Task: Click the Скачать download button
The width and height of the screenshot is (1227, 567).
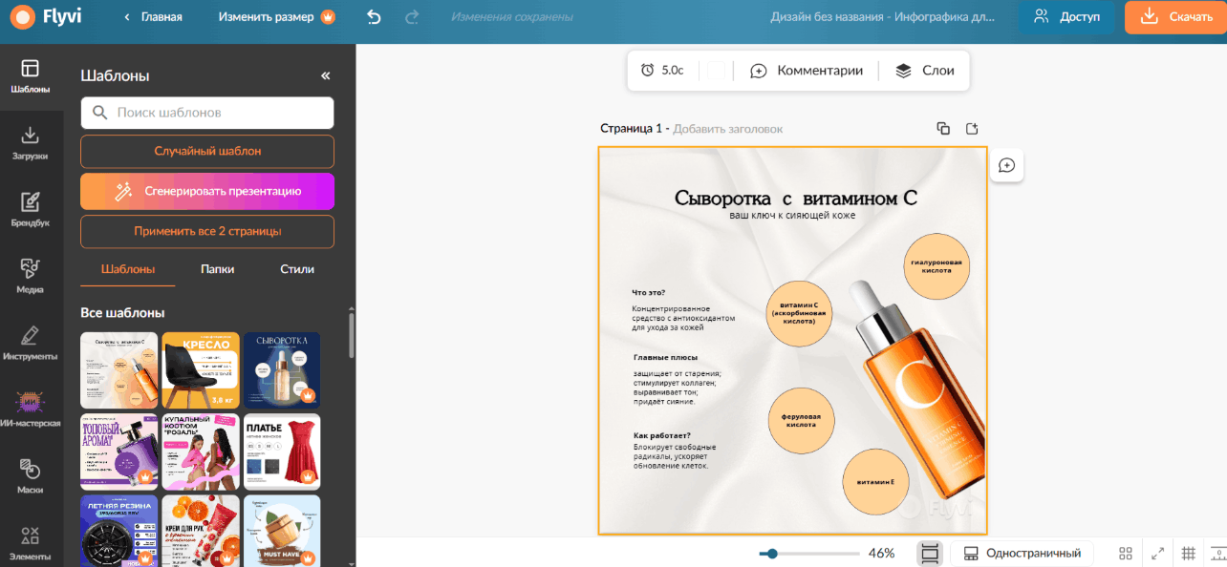Action: [x=1176, y=17]
